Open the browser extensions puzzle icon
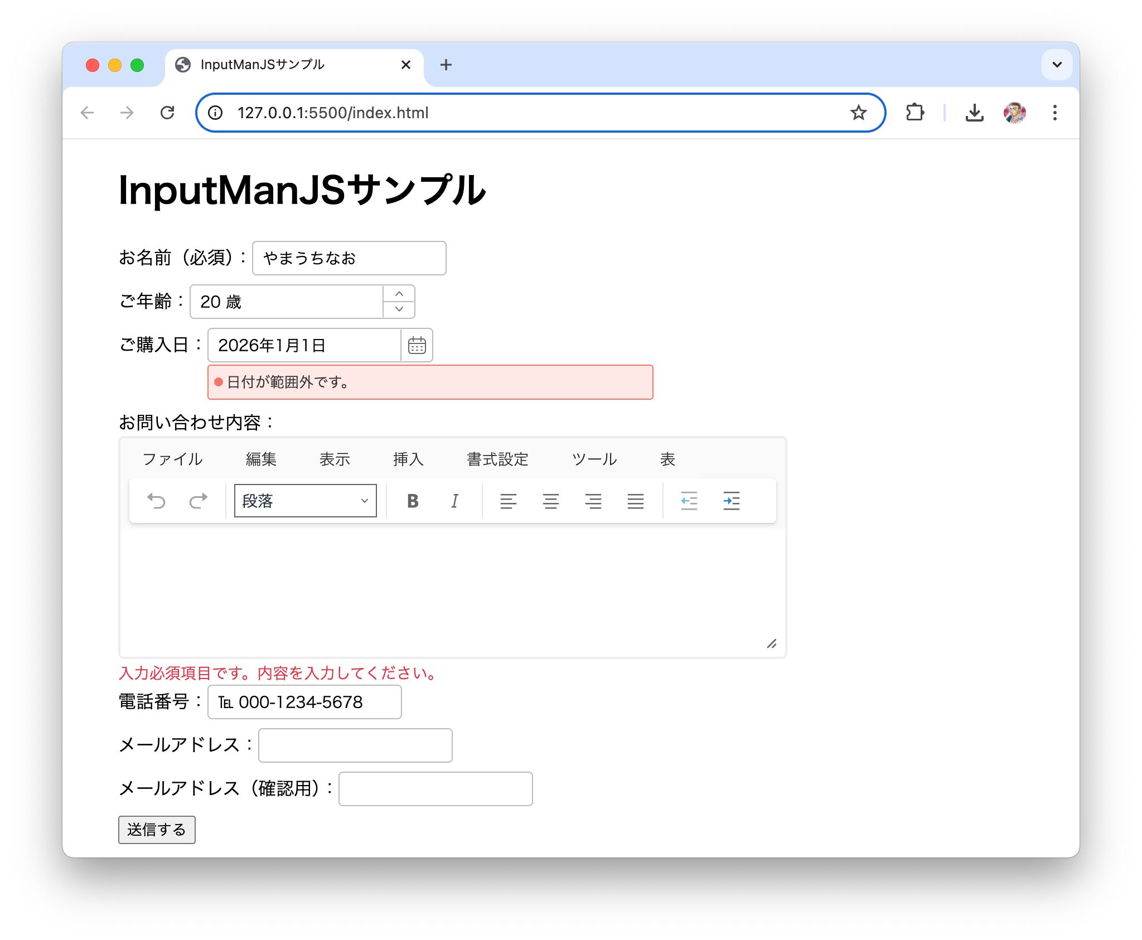 [x=915, y=113]
